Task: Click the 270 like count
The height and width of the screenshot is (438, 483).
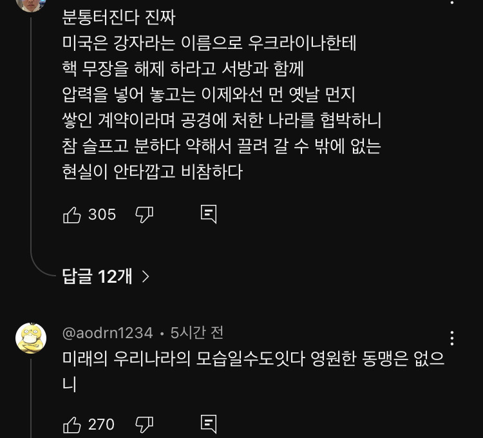Action: click(101, 424)
